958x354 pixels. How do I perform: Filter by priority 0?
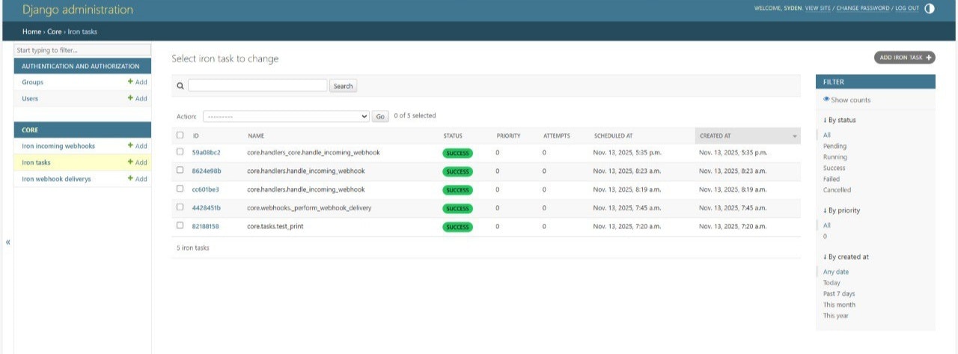coord(826,236)
